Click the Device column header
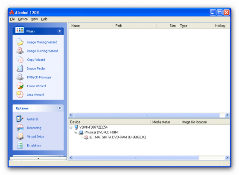The height and width of the screenshot is (175, 239). pyautogui.click(x=109, y=122)
